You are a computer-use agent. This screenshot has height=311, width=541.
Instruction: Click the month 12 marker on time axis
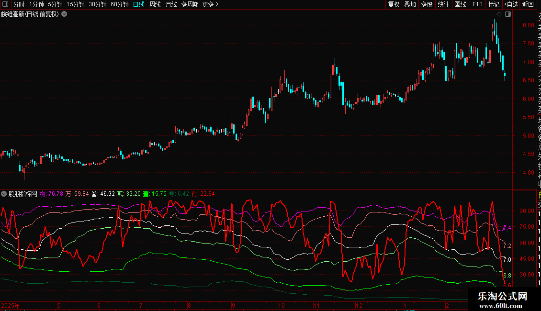point(359,306)
